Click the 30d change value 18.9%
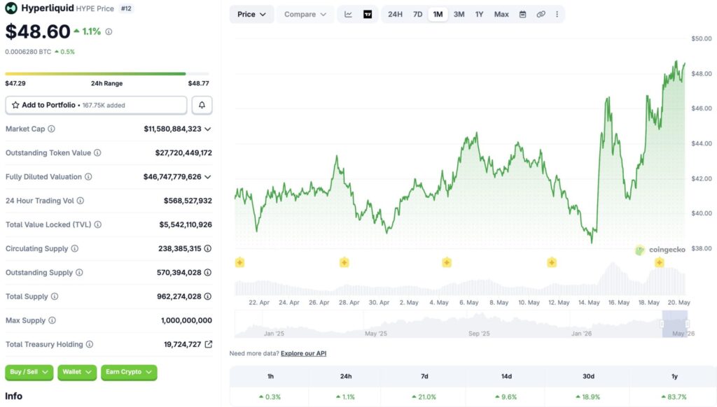This screenshot has width=717, height=407. point(587,397)
